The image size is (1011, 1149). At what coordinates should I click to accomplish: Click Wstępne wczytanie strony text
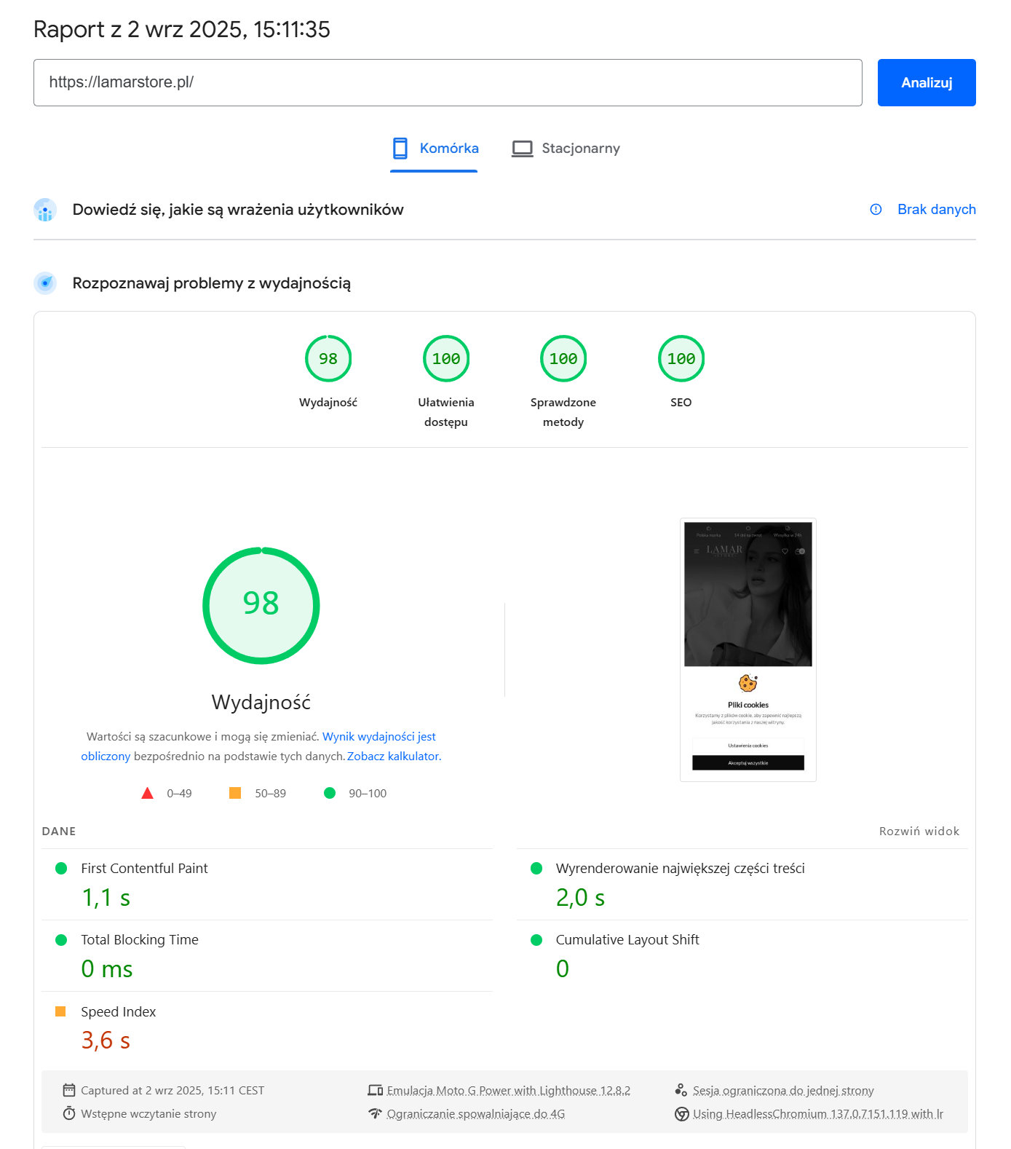[x=148, y=1114]
